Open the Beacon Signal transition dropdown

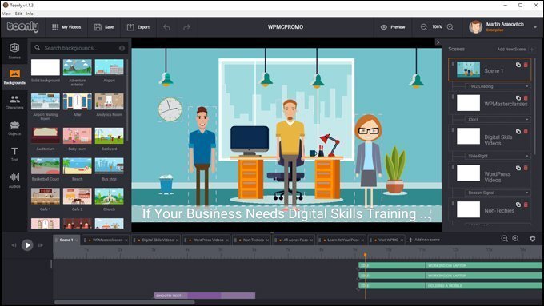pos(497,193)
